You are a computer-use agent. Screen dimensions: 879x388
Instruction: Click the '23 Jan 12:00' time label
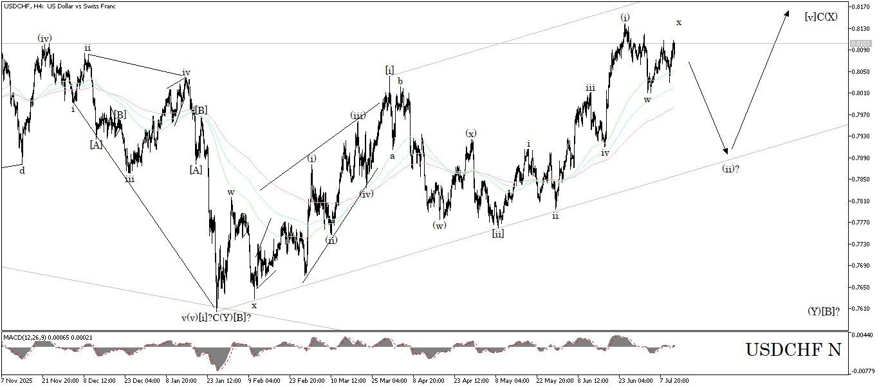coord(225,380)
